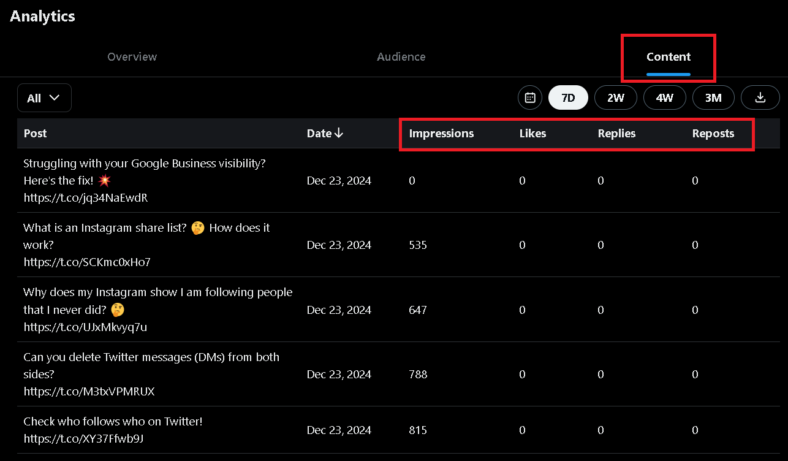Image resolution: width=788 pixels, height=461 pixels.
Task: Select the 4W time range
Action: coord(664,97)
